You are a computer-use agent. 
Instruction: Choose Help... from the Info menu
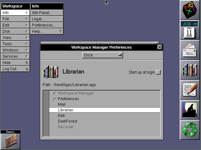pyautogui.click(x=47, y=31)
